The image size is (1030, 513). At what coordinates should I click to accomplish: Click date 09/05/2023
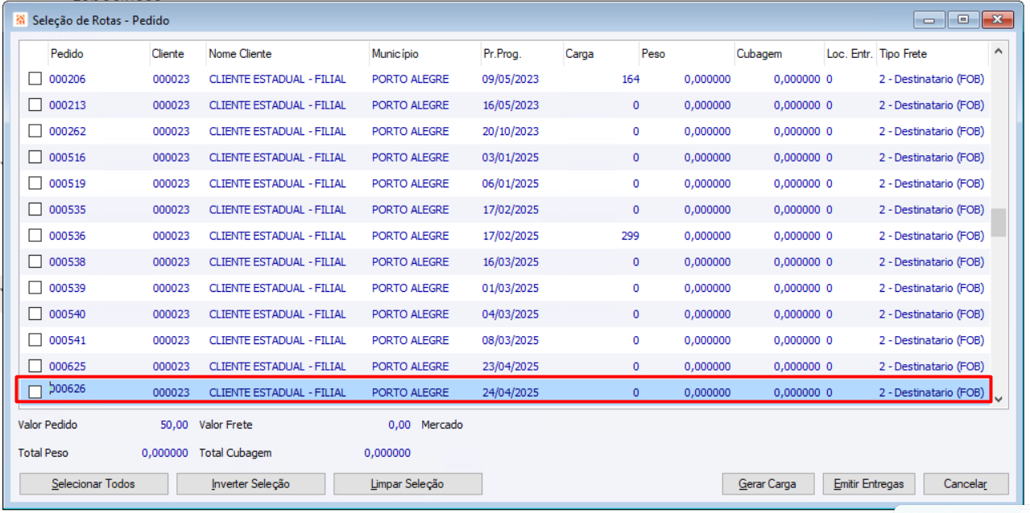[511, 79]
